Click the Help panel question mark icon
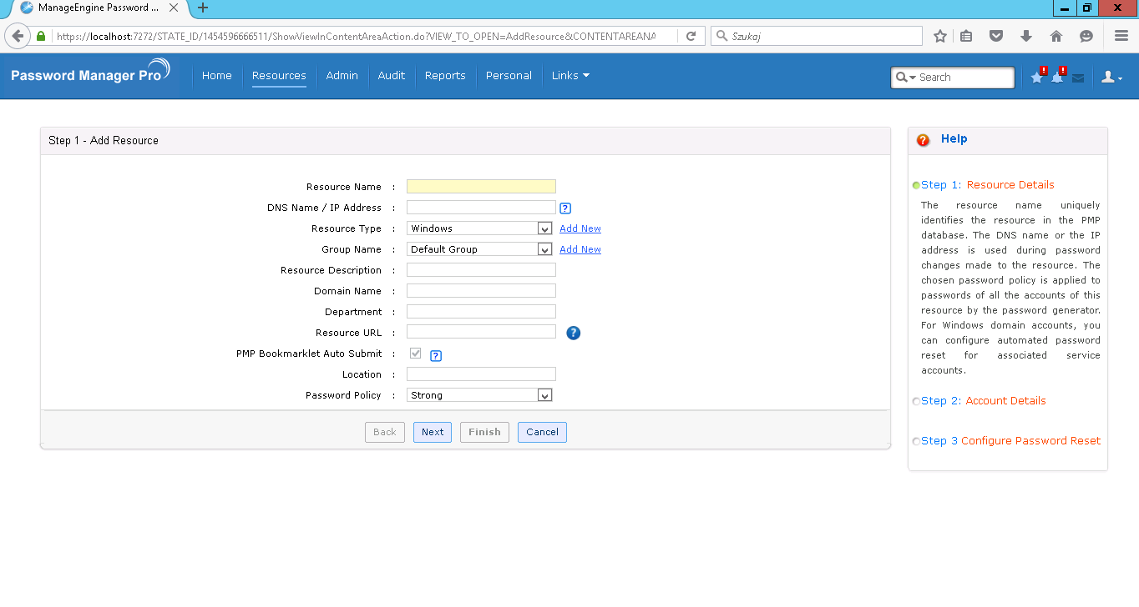 click(923, 140)
